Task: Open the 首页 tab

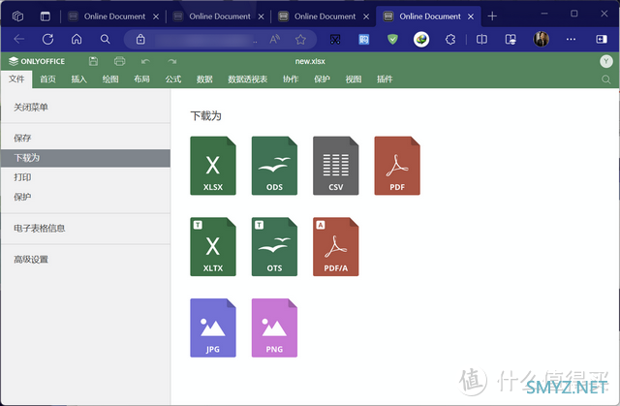Action: coord(47,79)
